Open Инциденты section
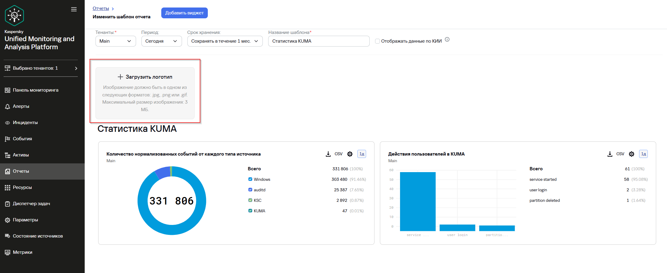 pos(42,123)
